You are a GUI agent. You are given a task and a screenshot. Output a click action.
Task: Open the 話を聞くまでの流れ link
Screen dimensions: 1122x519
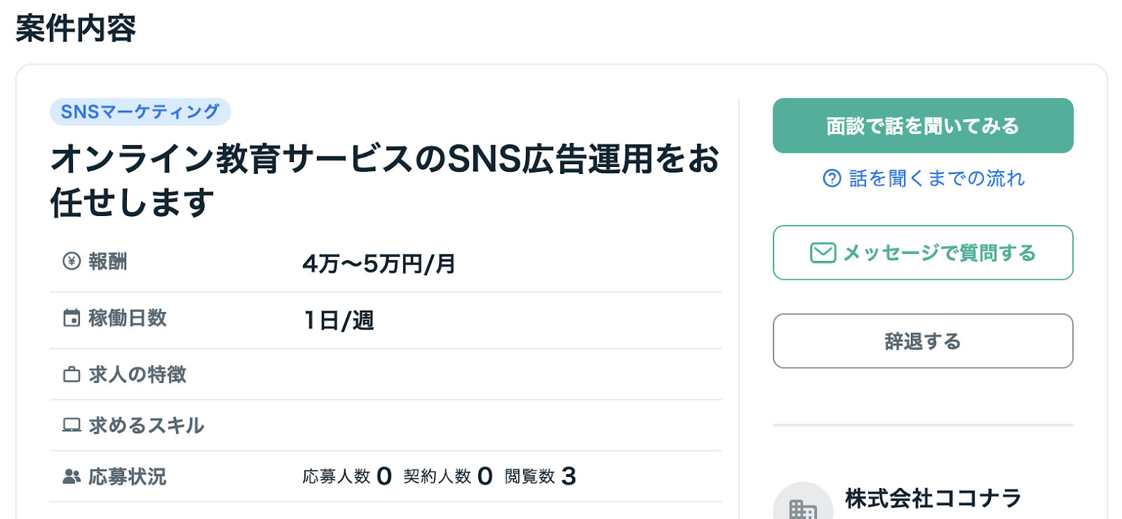coord(936,179)
